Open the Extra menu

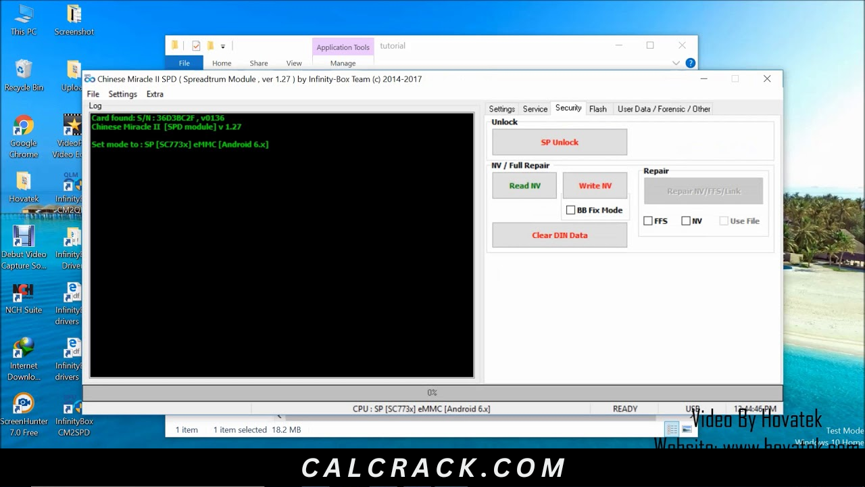click(155, 94)
